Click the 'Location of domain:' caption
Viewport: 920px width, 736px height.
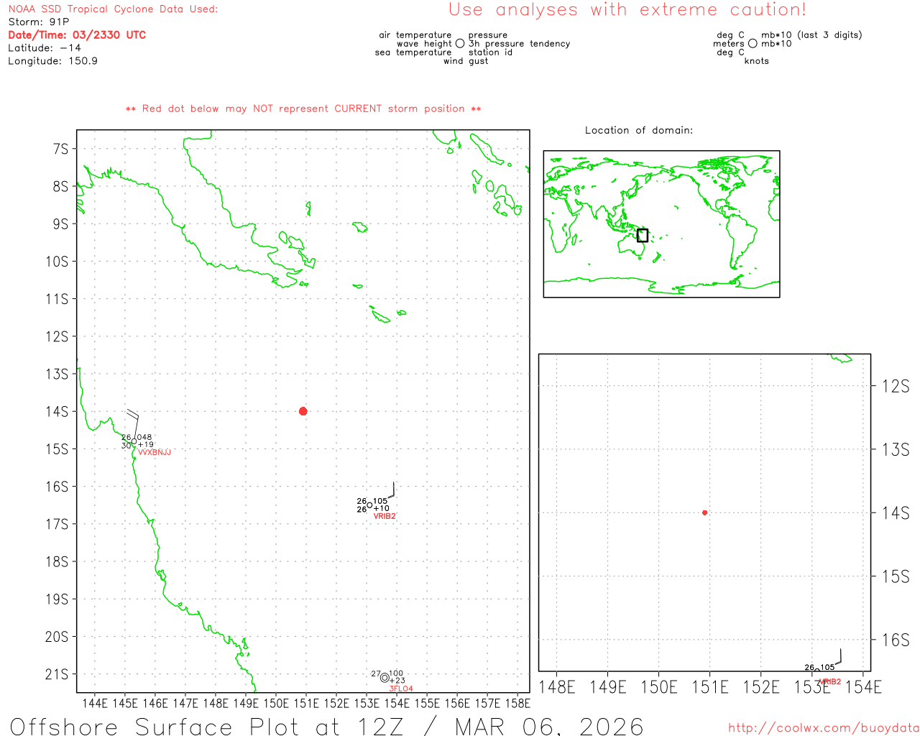pyautogui.click(x=639, y=130)
